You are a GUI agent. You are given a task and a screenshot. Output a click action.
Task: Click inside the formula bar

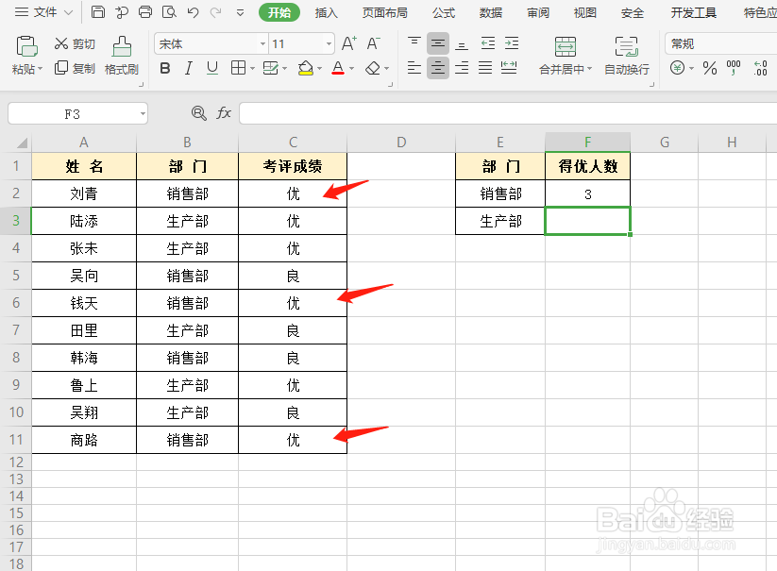pos(472,113)
